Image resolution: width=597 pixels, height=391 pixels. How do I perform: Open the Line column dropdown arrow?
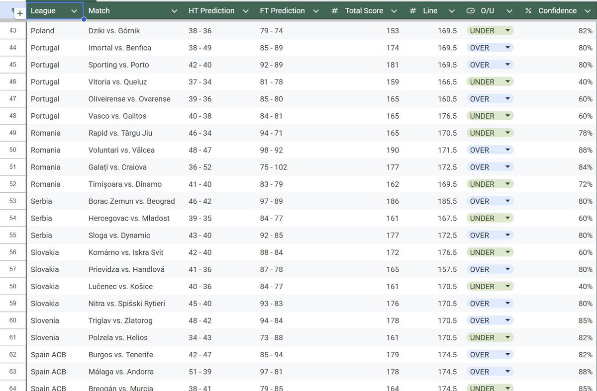point(451,11)
